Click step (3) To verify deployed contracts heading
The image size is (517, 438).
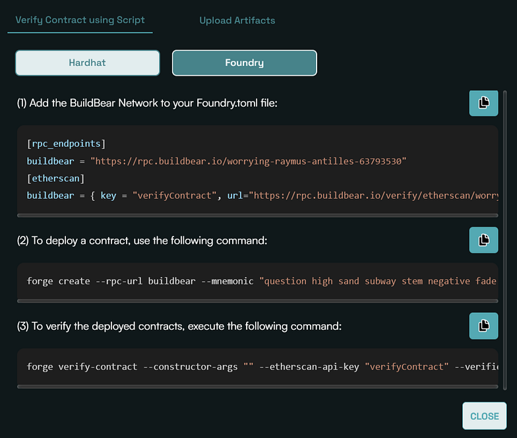click(x=179, y=326)
